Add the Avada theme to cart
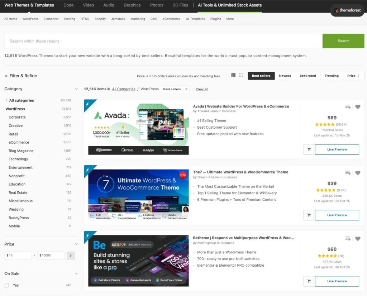 [308, 149]
